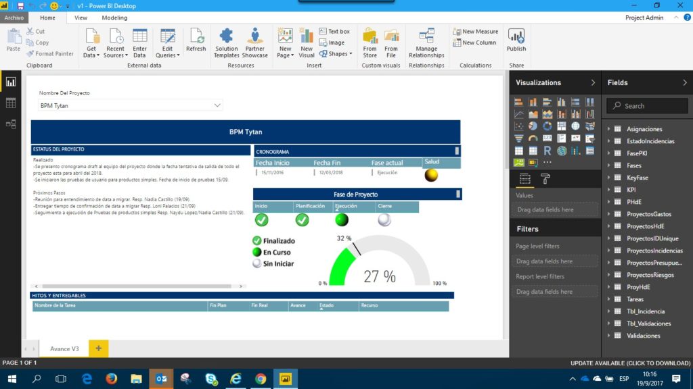Save the file from quick access toolbar
Viewport: 693px width, 389px height.
coord(20,5)
